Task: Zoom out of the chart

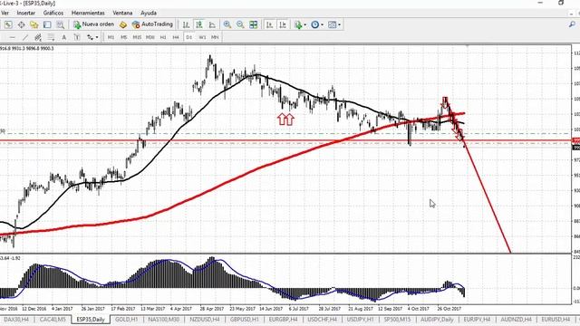Action: tap(240, 24)
